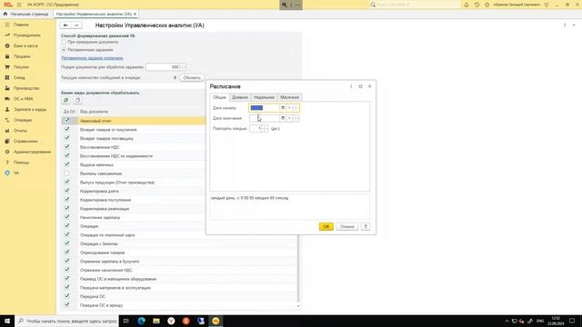Open favorites star in title bar
Image resolution: width=582 pixels, height=327 pixels.
[487, 5]
